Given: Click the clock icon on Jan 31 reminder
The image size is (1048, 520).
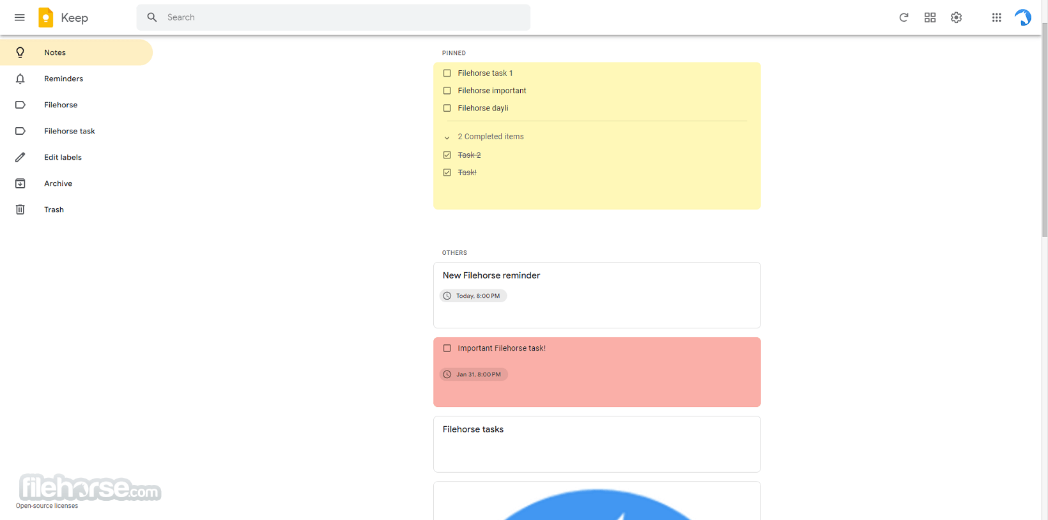Looking at the screenshot, I should click(x=447, y=374).
